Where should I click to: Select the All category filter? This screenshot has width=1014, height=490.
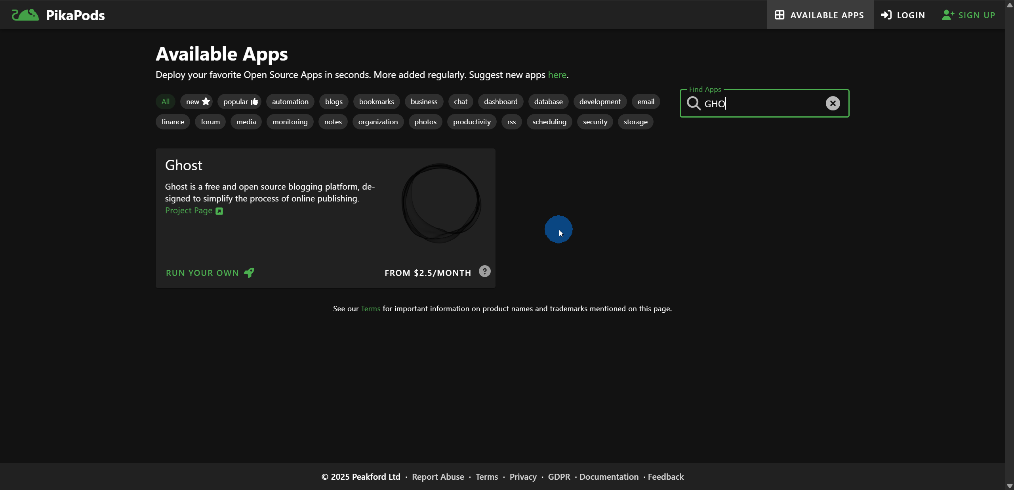165,102
